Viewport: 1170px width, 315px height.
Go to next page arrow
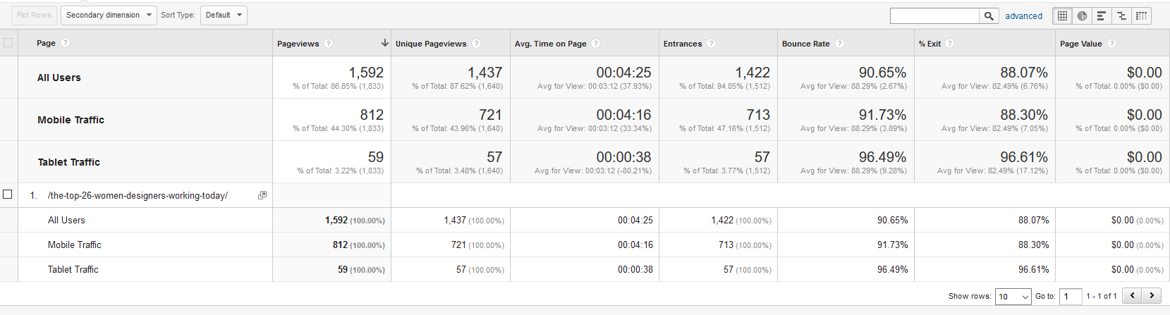[1152, 296]
